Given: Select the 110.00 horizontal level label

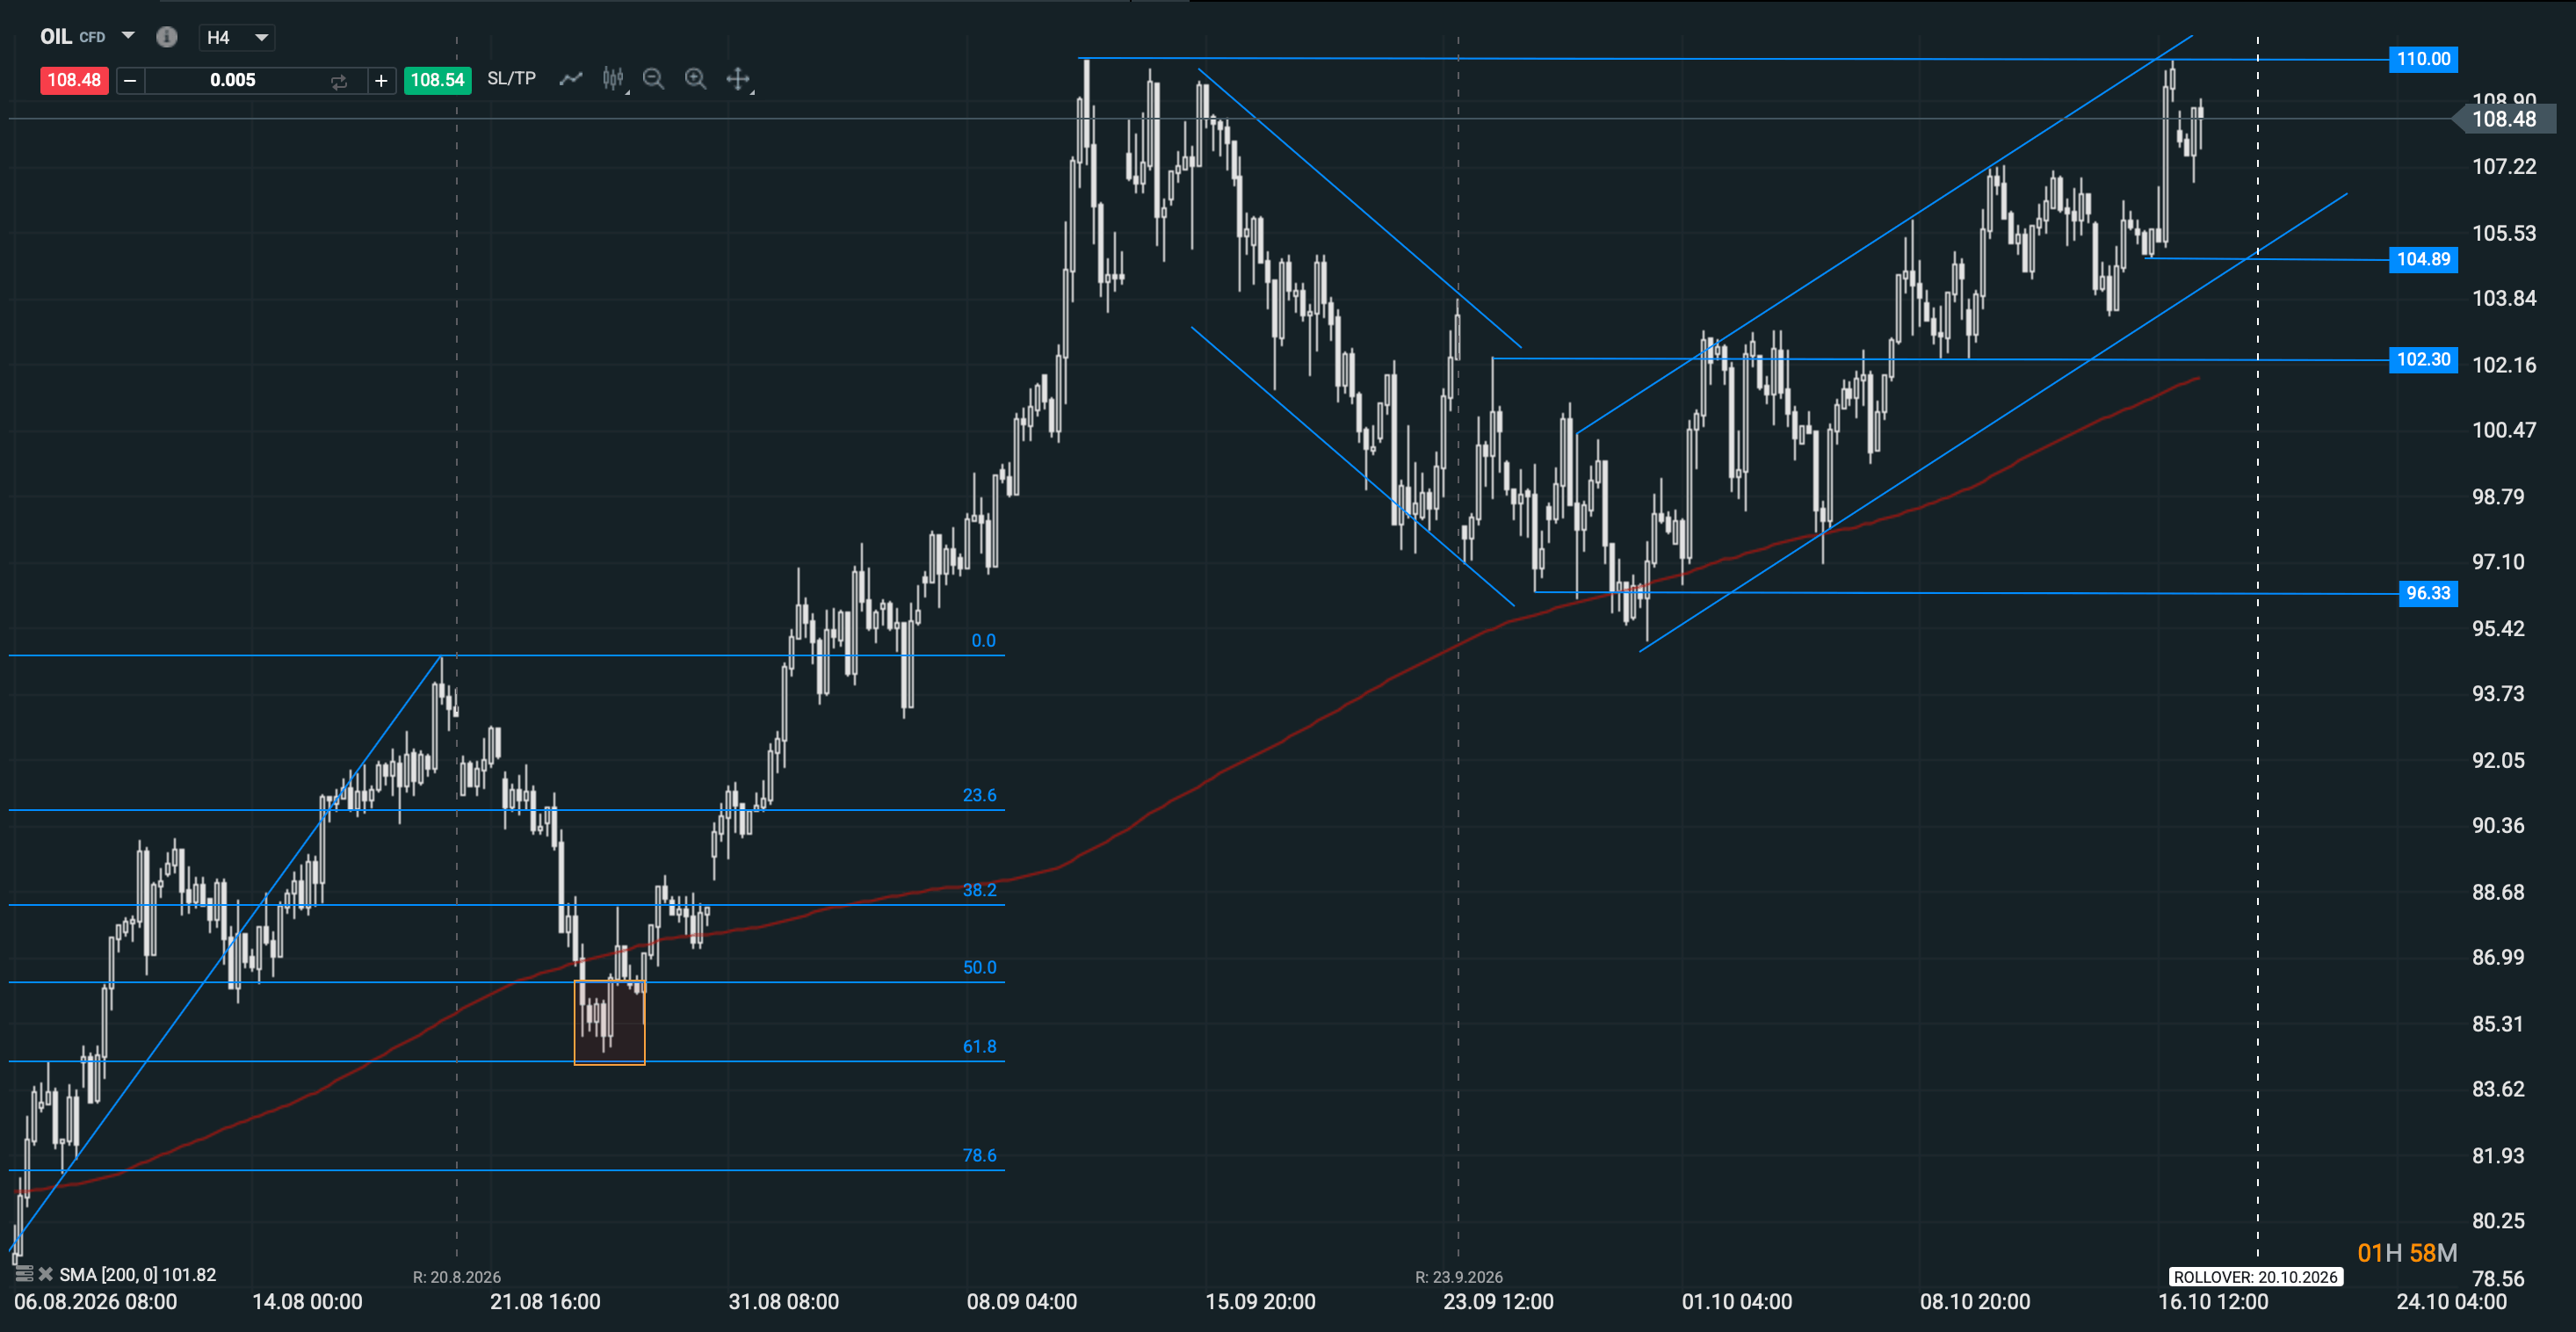Looking at the screenshot, I should pos(2423,59).
